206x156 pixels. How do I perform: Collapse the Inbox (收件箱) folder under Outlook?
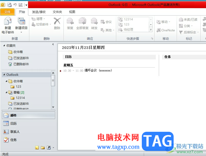[6, 81]
